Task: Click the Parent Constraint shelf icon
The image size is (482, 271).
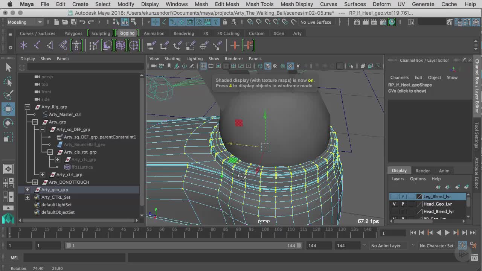Action: point(151,46)
